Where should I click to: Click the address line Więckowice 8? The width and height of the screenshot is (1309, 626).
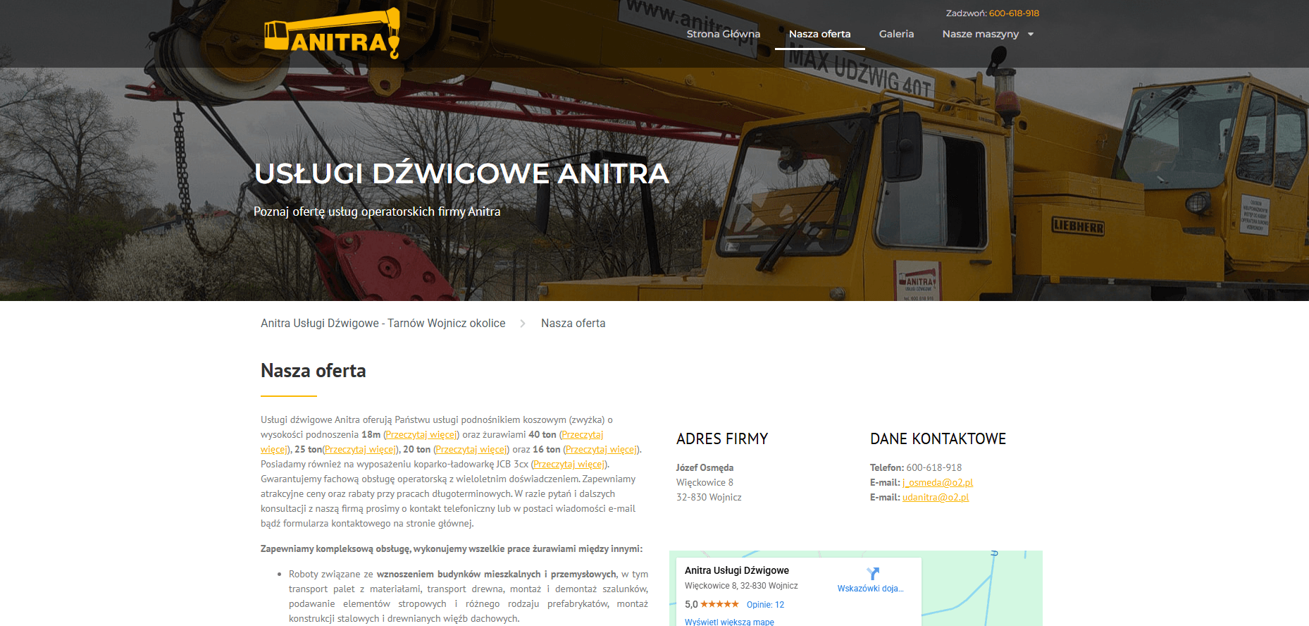pos(705,482)
